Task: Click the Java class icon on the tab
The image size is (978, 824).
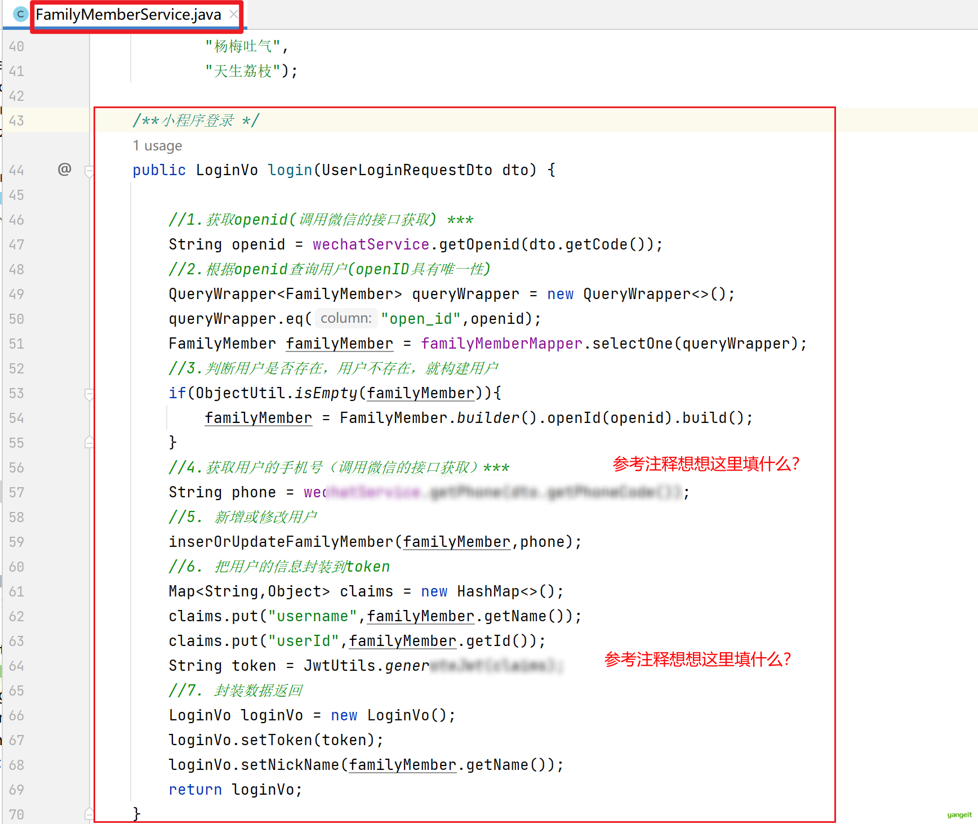Action: (20, 15)
